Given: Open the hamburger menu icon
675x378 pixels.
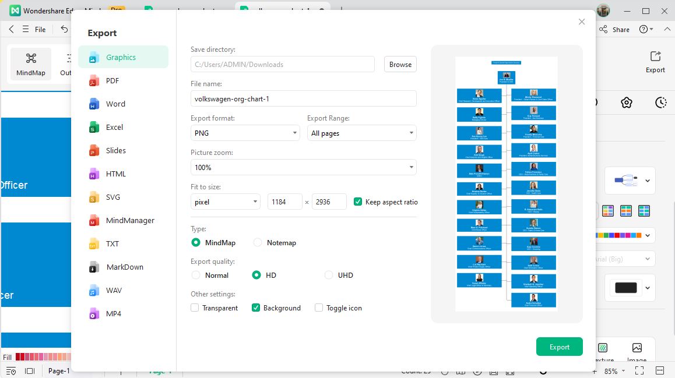Looking at the screenshot, I should coord(26,29).
